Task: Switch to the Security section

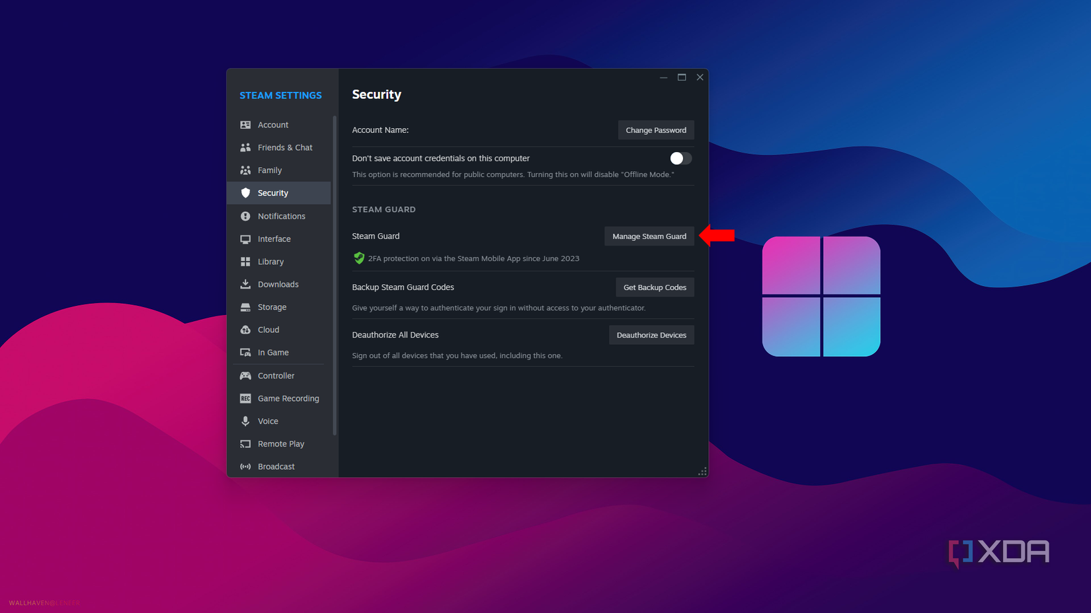Action: (272, 192)
